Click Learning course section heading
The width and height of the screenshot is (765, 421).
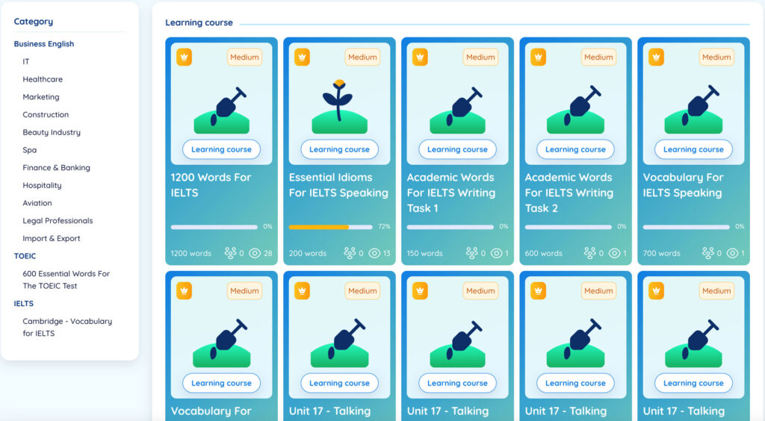[199, 22]
